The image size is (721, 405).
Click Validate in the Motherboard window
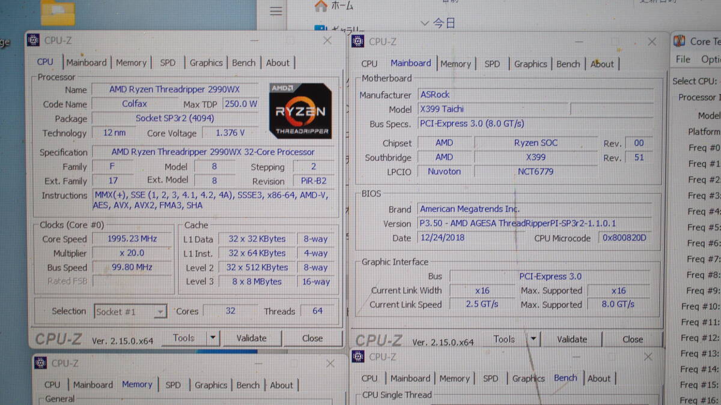point(572,339)
